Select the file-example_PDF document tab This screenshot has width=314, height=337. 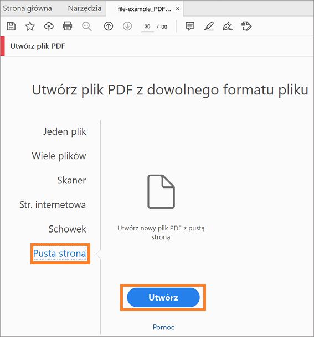point(144,9)
